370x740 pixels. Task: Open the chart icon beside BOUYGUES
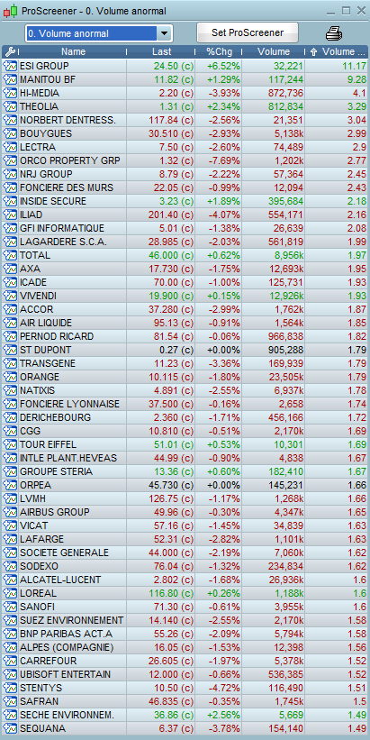click(x=10, y=133)
